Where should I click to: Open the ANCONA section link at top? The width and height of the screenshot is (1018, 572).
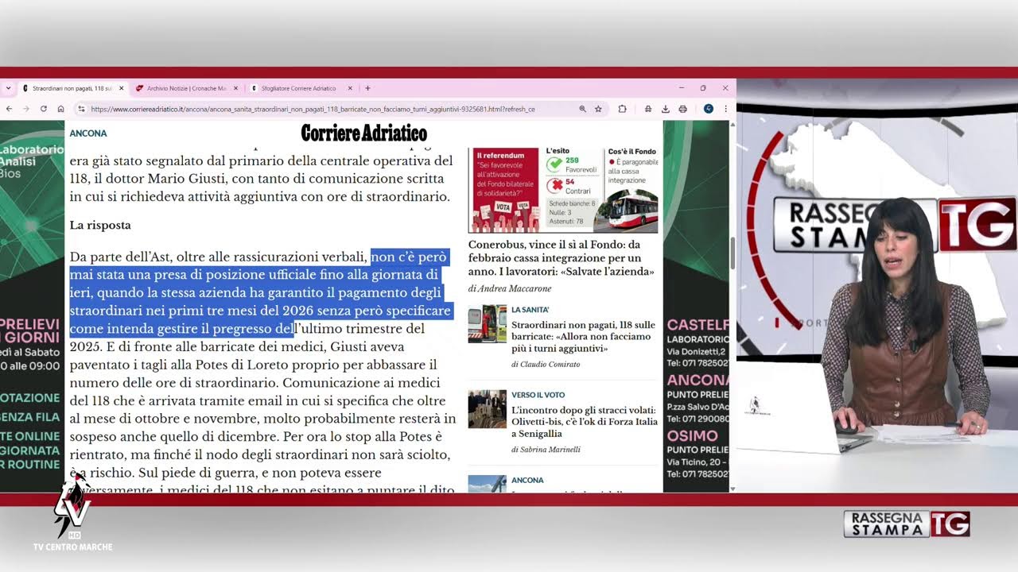tap(88, 133)
